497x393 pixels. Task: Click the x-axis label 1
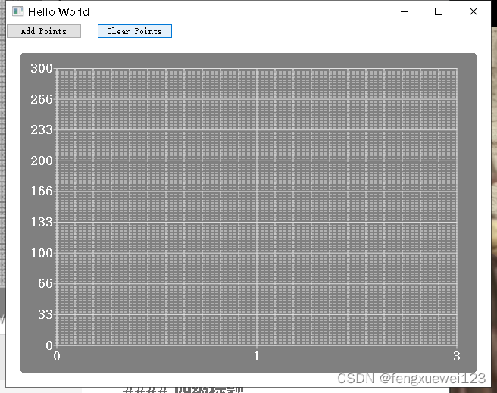[257, 357]
